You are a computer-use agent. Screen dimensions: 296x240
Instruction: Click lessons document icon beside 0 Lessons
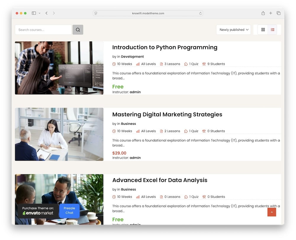pyautogui.click(x=161, y=197)
